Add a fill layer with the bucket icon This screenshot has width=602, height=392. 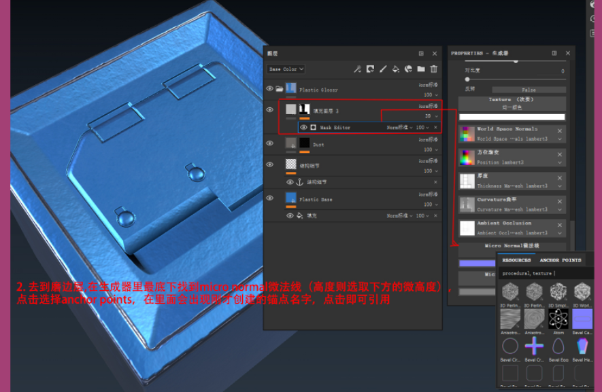pos(395,69)
